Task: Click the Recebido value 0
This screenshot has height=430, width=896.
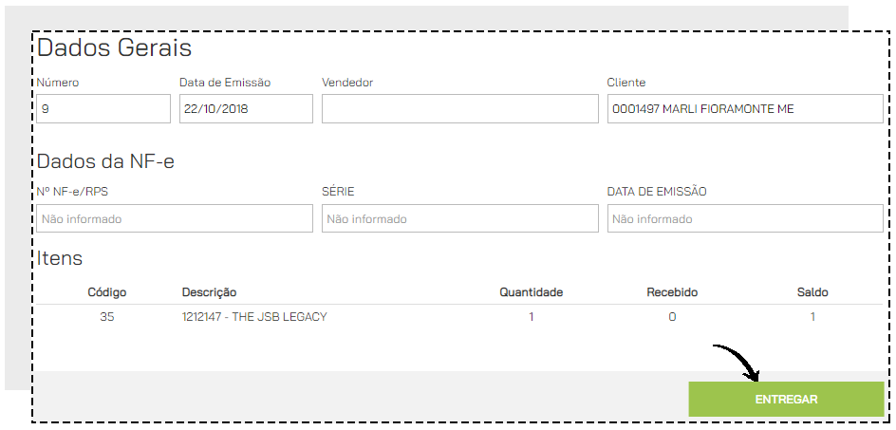Action: pyautogui.click(x=672, y=317)
